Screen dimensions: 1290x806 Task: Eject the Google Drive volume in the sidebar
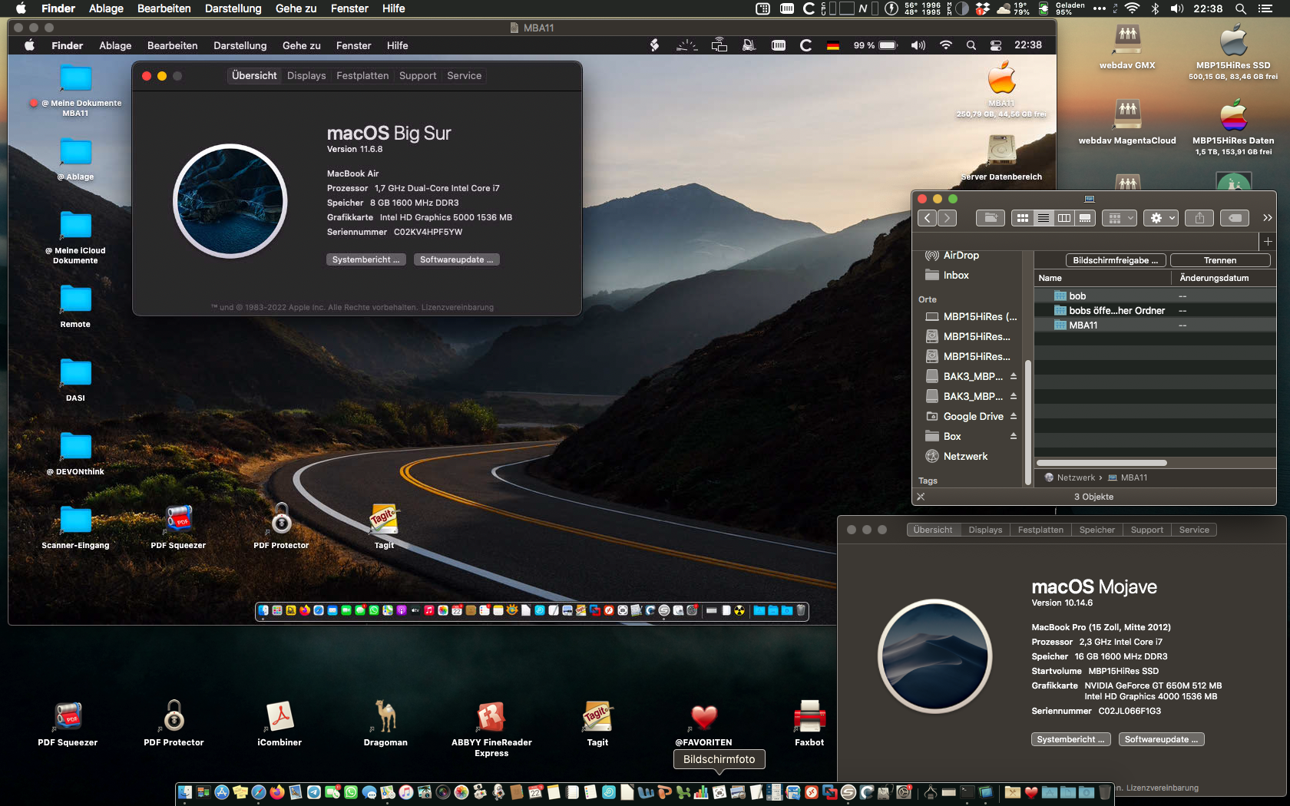click(1014, 416)
